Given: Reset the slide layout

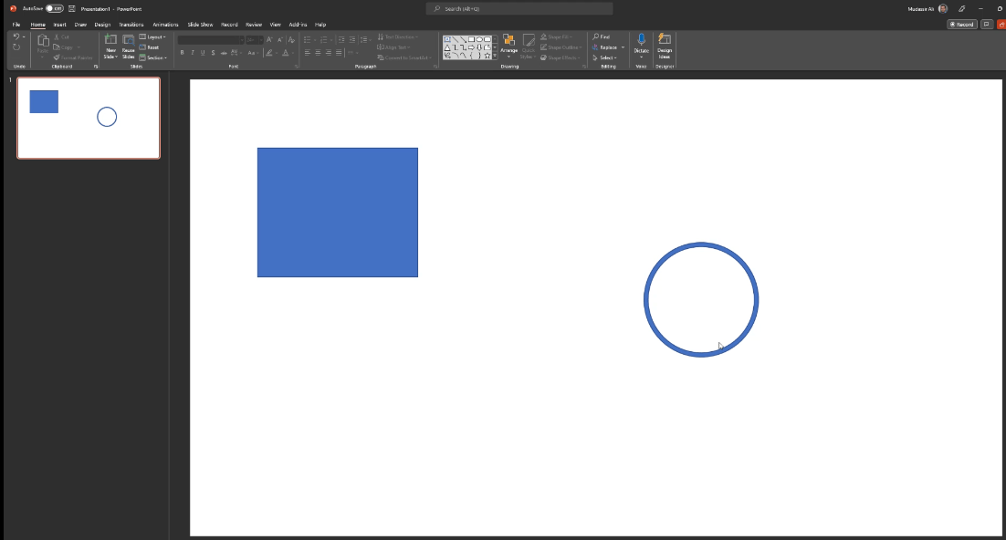Looking at the screenshot, I should point(150,47).
